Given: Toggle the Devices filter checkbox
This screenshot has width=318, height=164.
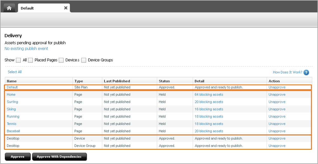Looking at the screenshot, I should point(61,60).
